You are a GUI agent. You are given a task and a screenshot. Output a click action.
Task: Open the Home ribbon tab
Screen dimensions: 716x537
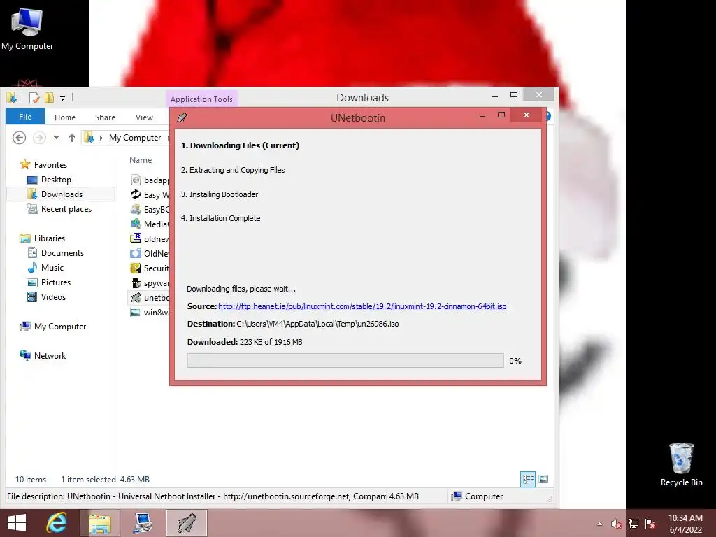(65, 117)
